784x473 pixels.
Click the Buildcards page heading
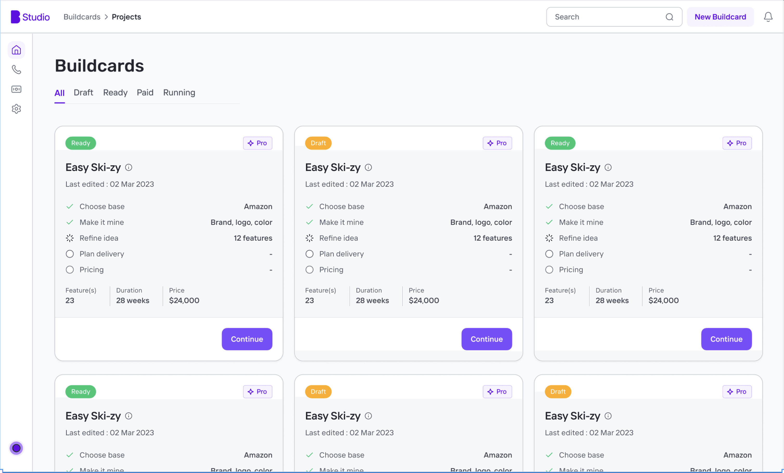click(x=99, y=65)
